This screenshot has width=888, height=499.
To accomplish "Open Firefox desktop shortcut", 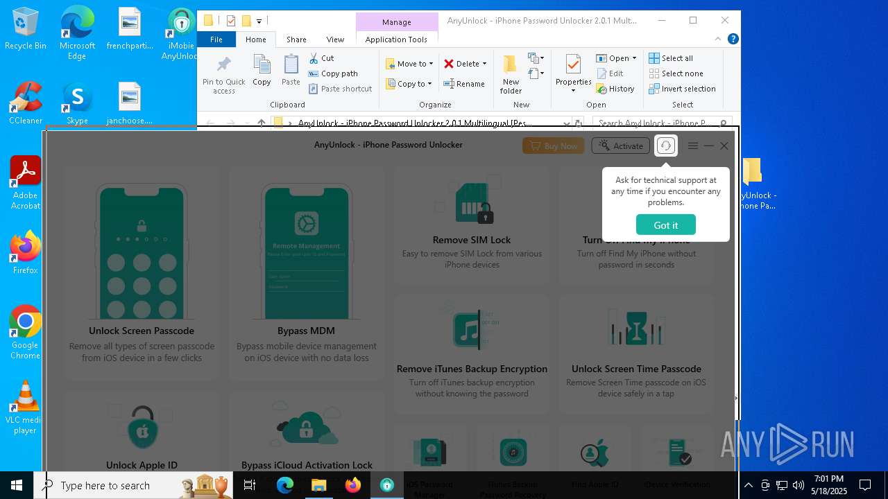I will point(26,253).
